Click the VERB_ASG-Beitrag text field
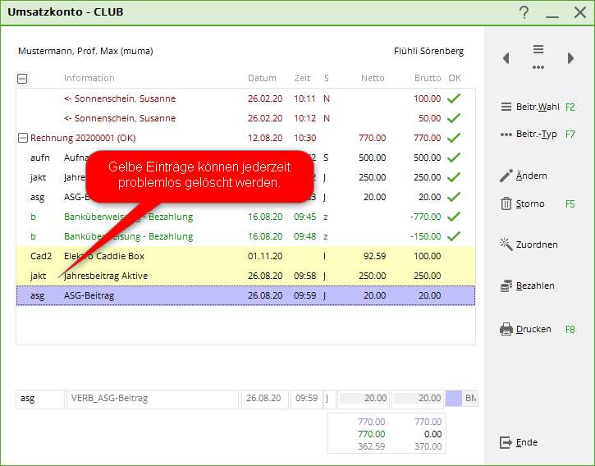Screen dimensions: 595x466 coord(152,399)
